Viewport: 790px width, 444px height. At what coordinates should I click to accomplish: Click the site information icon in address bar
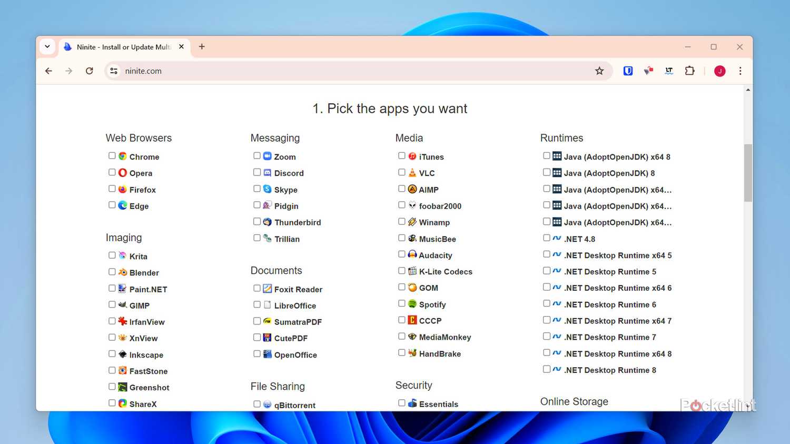(114, 71)
